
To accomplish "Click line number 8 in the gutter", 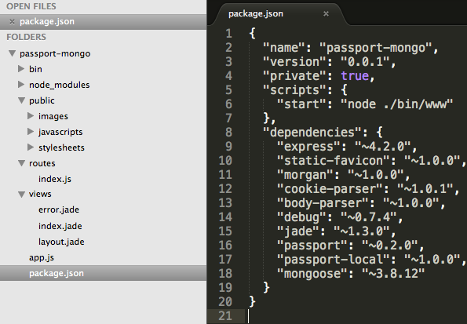I will (228, 133).
